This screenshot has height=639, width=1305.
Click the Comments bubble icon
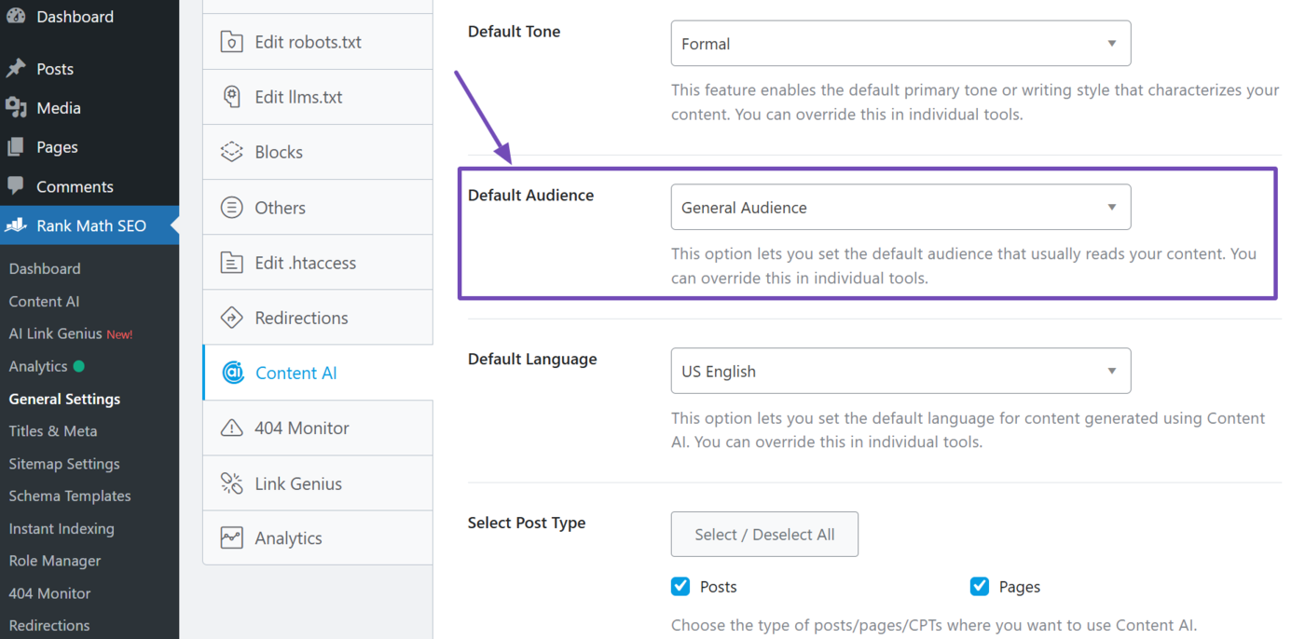tap(16, 186)
